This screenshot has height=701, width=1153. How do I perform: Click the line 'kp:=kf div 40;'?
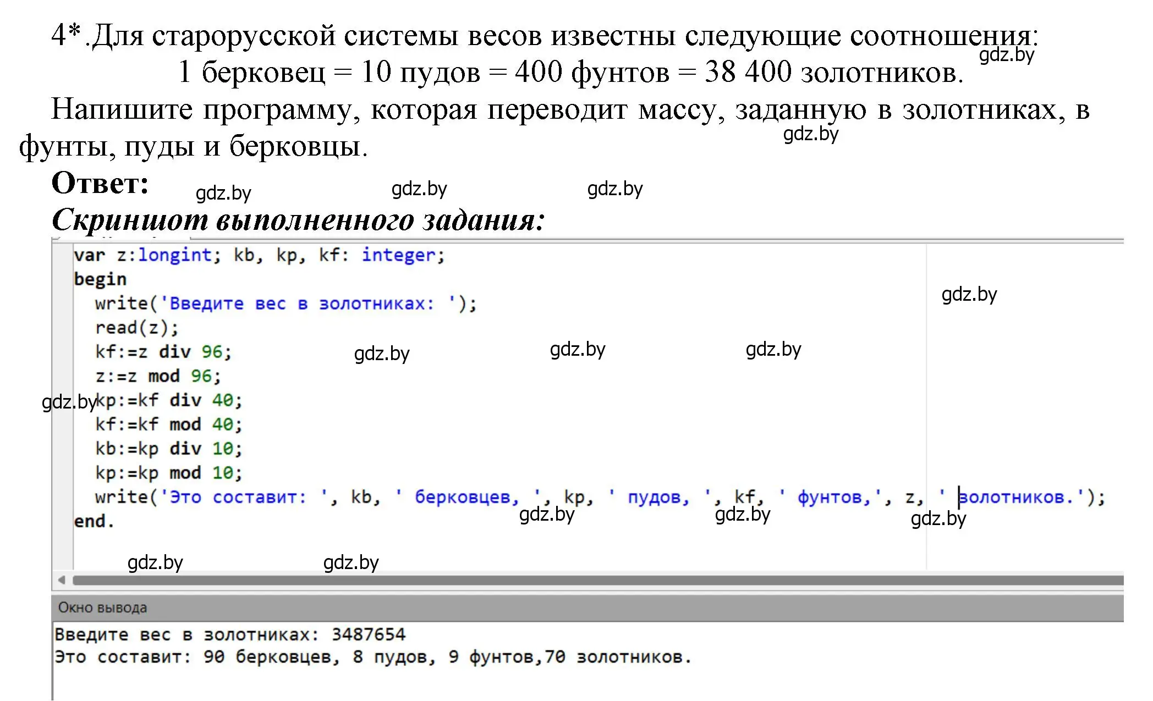(x=168, y=400)
